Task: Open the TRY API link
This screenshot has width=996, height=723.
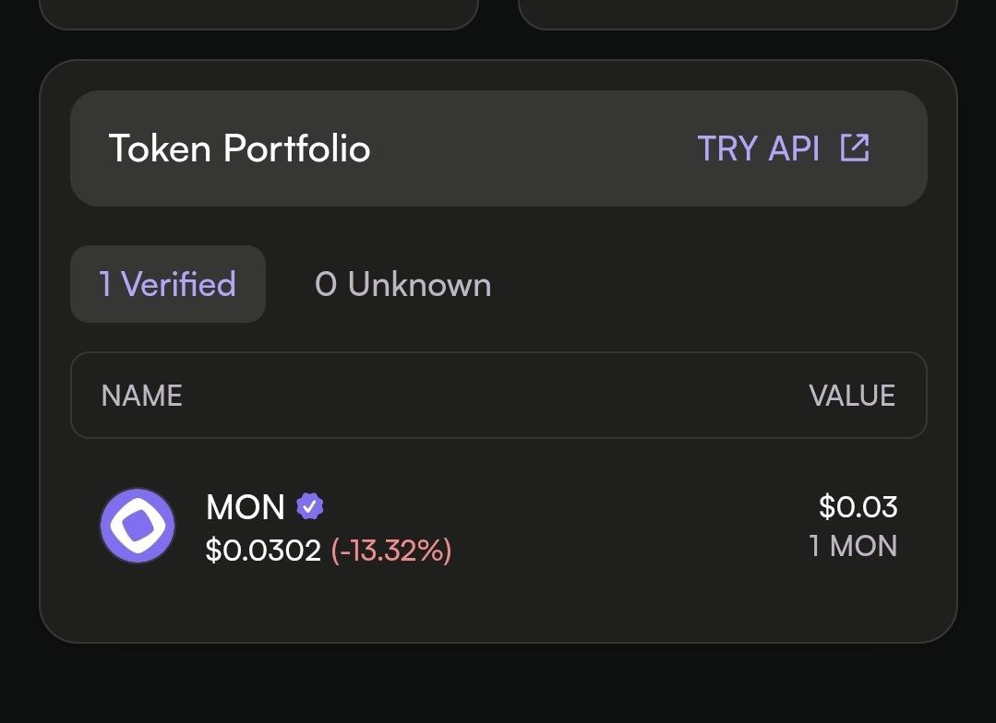Action: point(758,148)
